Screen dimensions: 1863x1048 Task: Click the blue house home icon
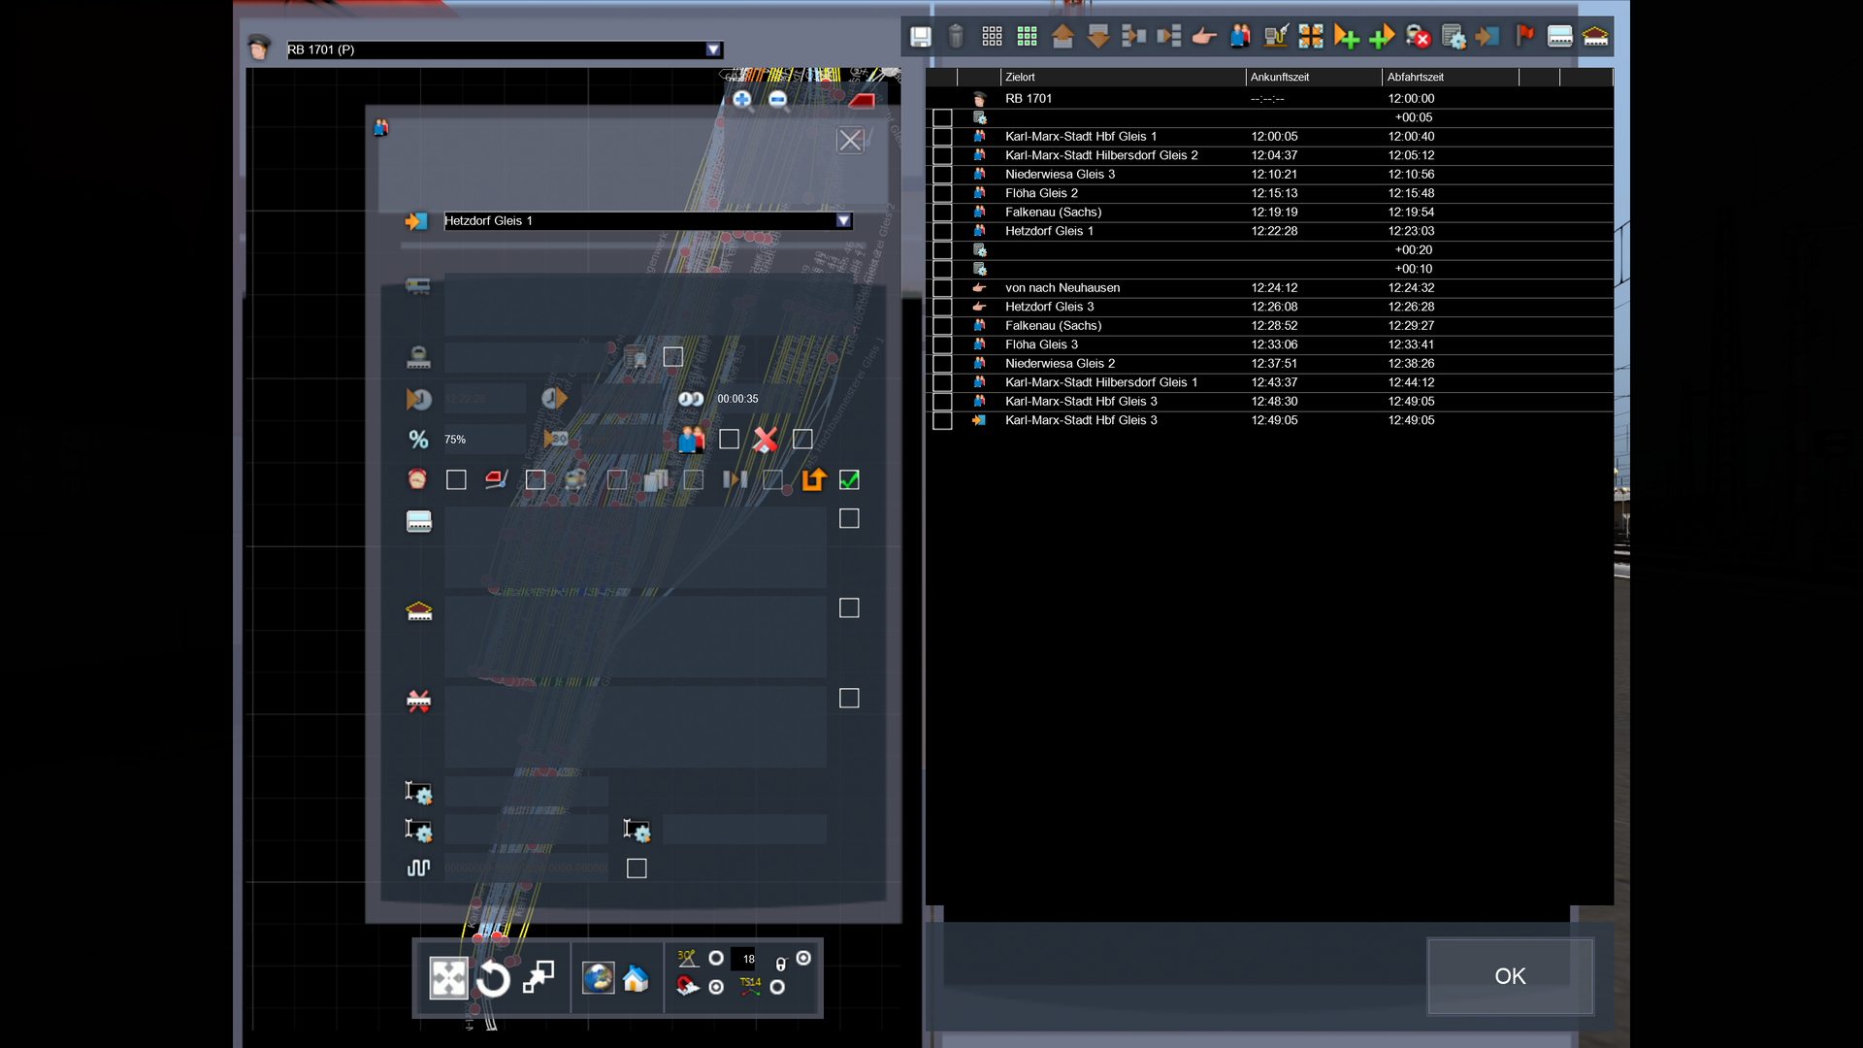tap(636, 978)
